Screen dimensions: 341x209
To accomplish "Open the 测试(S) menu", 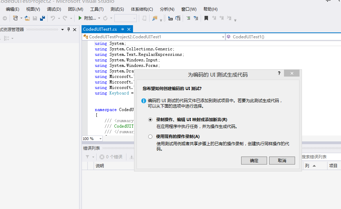I will click(x=117, y=9).
